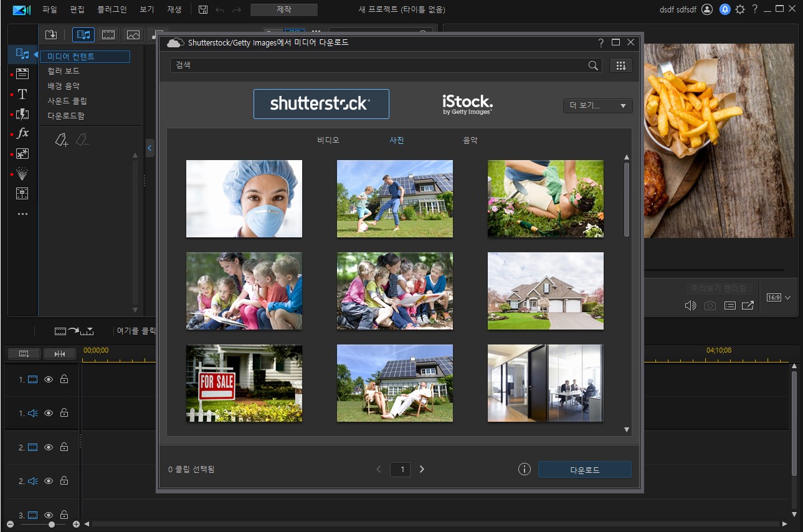Filter library to images only

pyautogui.click(x=132, y=34)
